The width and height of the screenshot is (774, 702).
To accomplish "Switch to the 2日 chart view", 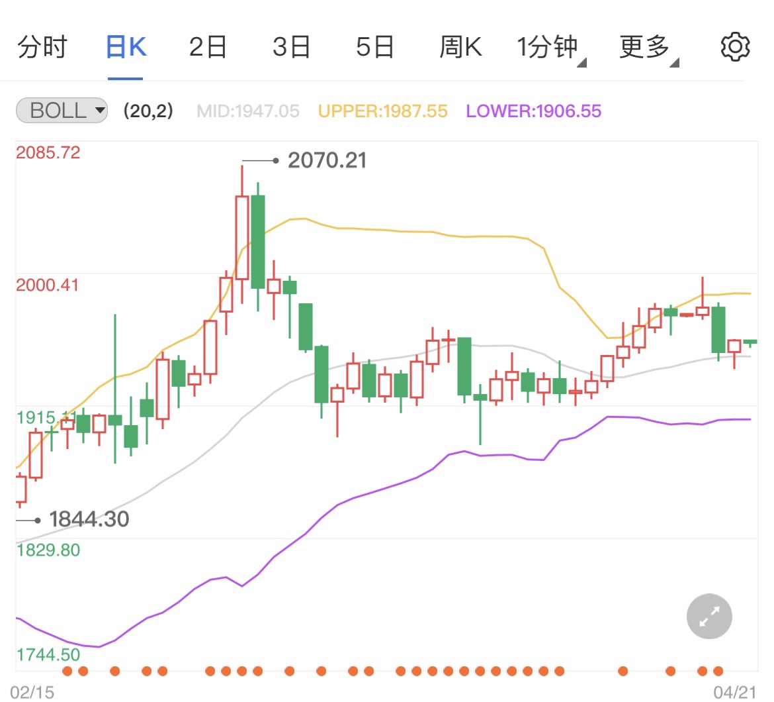I will click(208, 48).
